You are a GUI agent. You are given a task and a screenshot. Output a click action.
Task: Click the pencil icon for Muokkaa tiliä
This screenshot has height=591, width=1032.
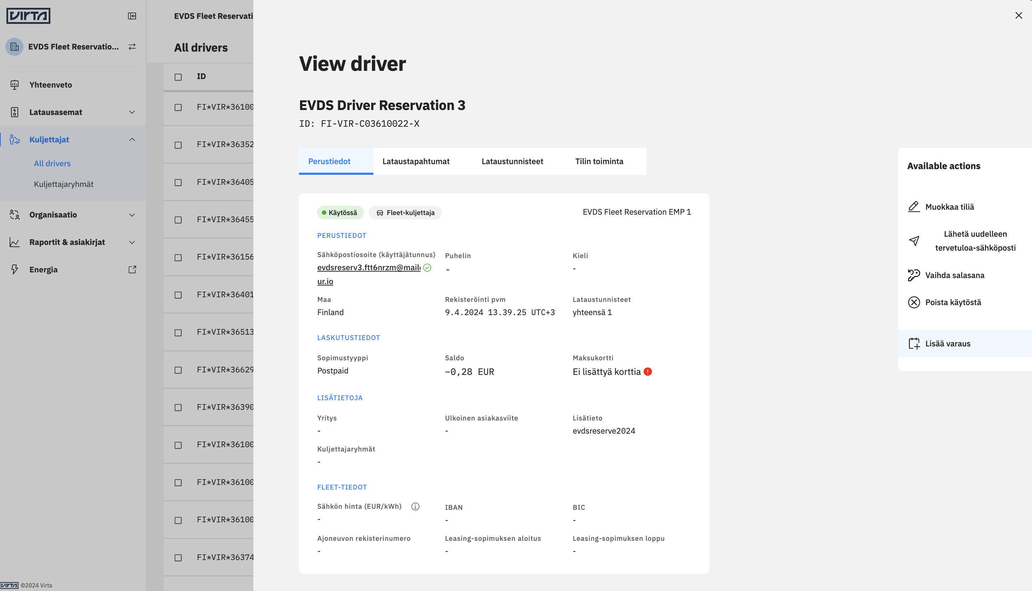coord(914,206)
